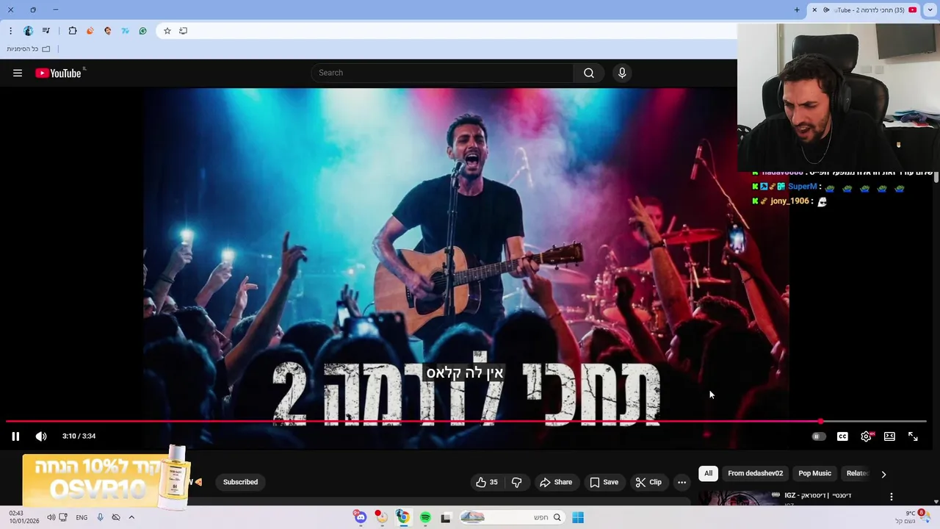Open Chrome from the taskbar
Viewport: 940px width, 529px height.
(402, 517)
